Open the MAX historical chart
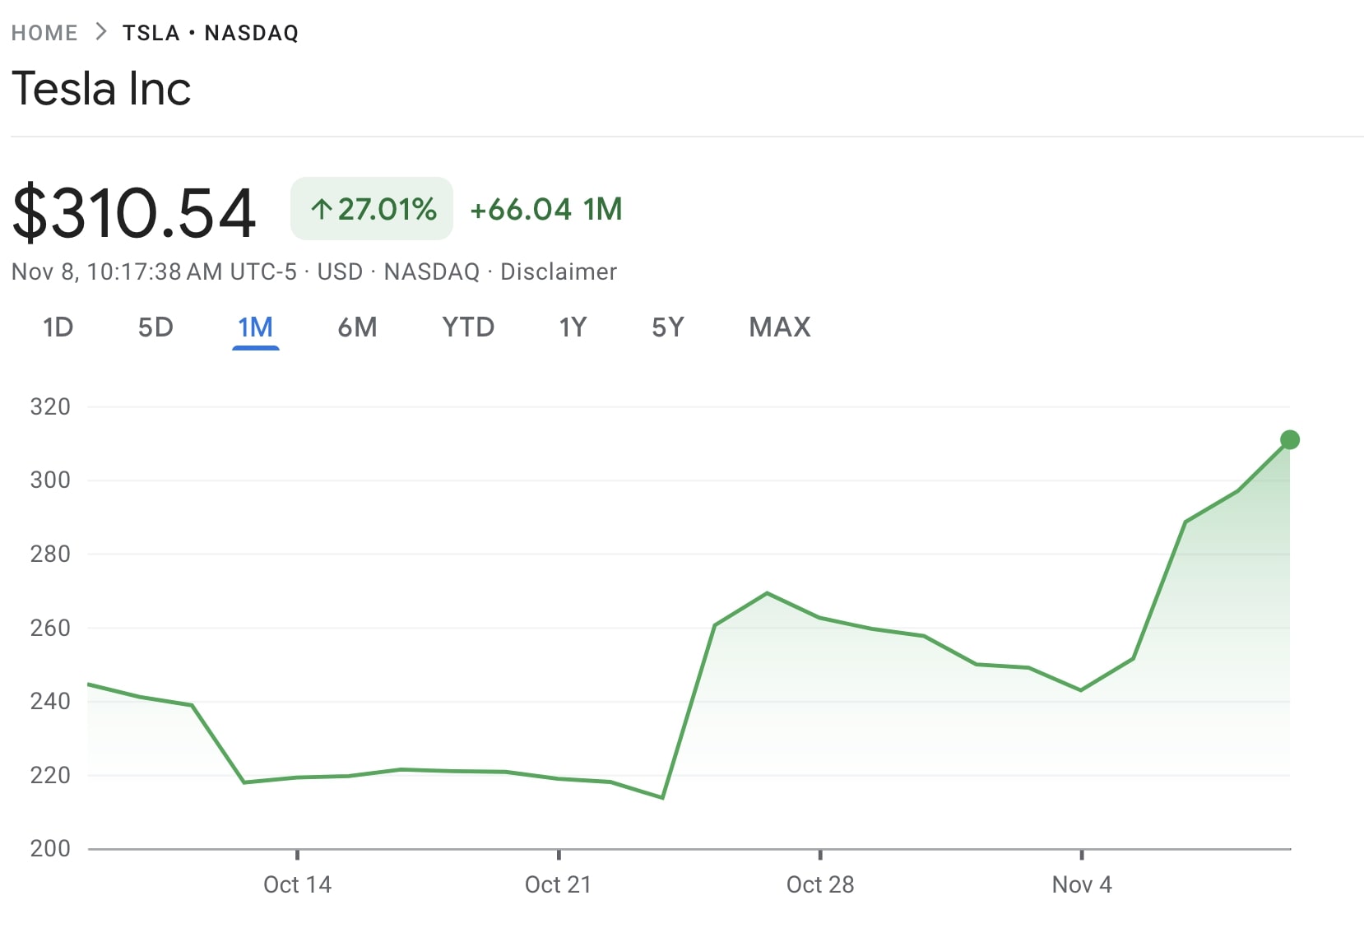 coord(778,327)
